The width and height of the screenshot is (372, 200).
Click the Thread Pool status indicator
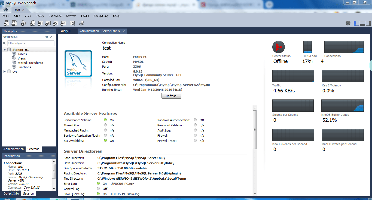105,125
